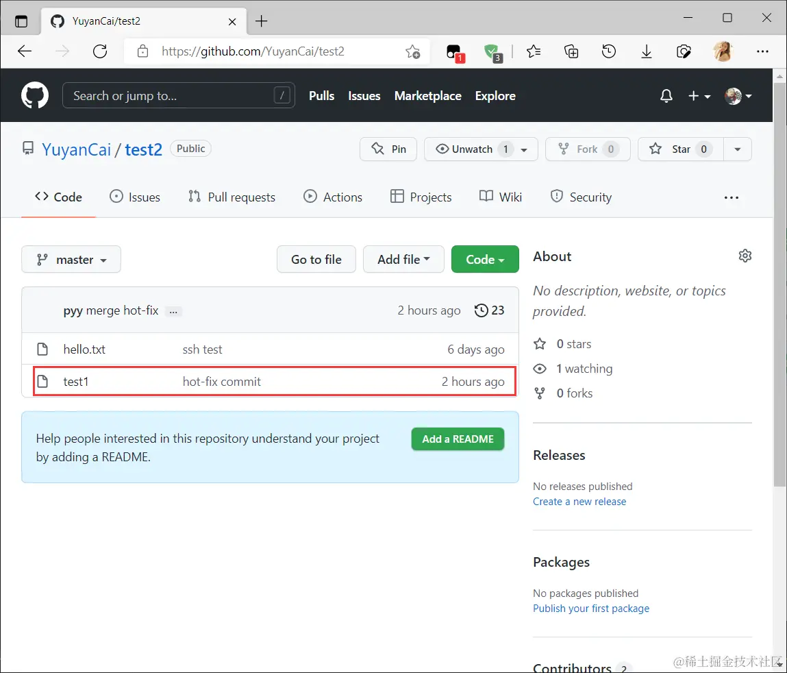787x673 pixels.
Task: Reload the page with refresh icon
Action: tap(100, 51)
